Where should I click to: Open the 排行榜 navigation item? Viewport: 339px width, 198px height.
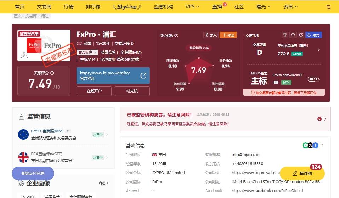[93, 7]
